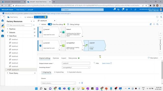Open dataflow1 in the resources tree
Image resolution: width=163 pixels, height=91 pixels.
coord(15,39)
